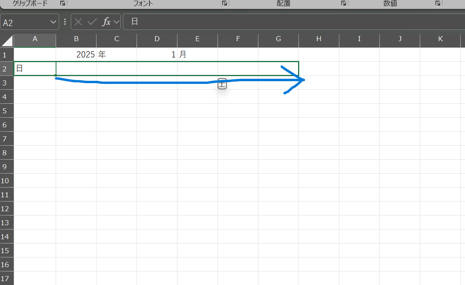Select column header K
Viewport: 465px width, 285px height.
click(440, 39)
